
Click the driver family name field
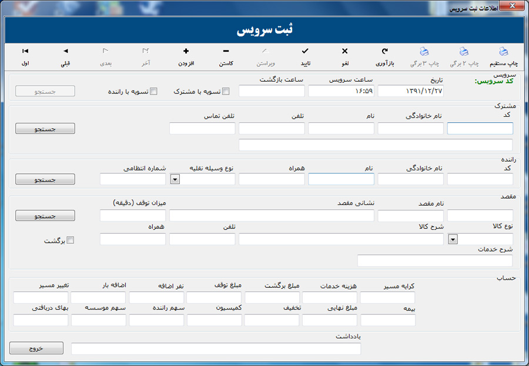click(411, 179)
